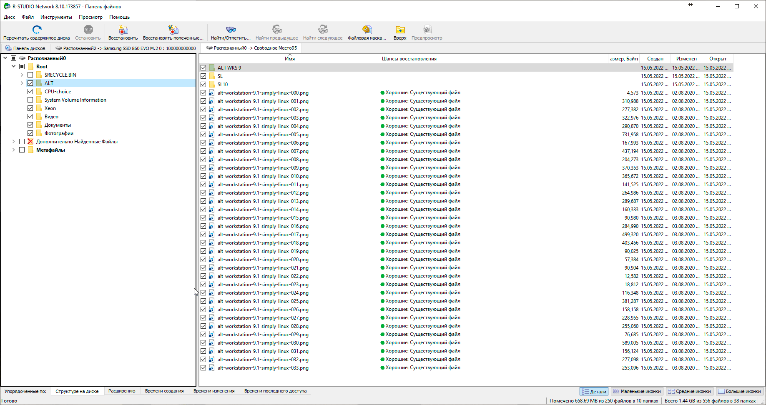Viewport: 766px width, 405px height.
Task: Click the Детали view icon
Action: [x=585, y=392]
